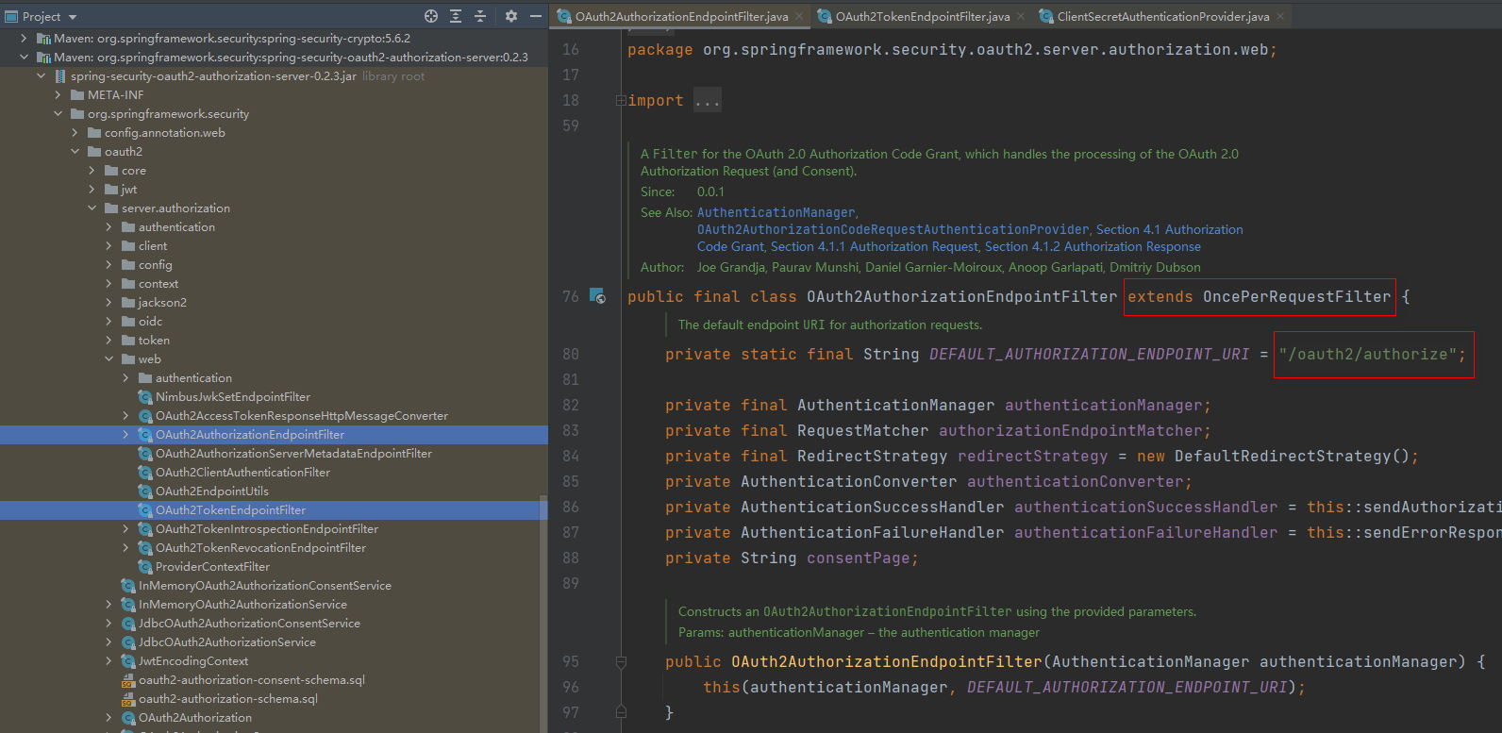
Task: Click the Select Opened File locate icon
Action: [x=431, y=16]
